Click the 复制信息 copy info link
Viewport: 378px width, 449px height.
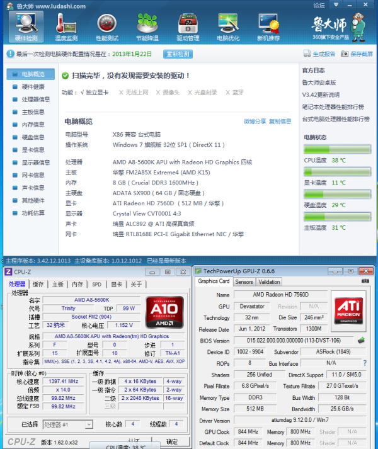click(280, 122)
